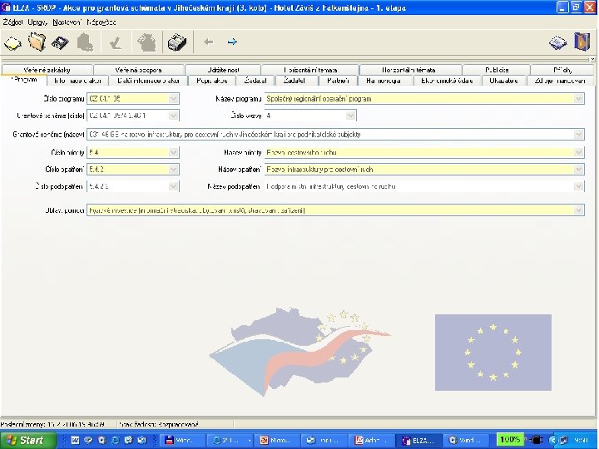Click the new application toolbar icon

click(x=13, y=42)
